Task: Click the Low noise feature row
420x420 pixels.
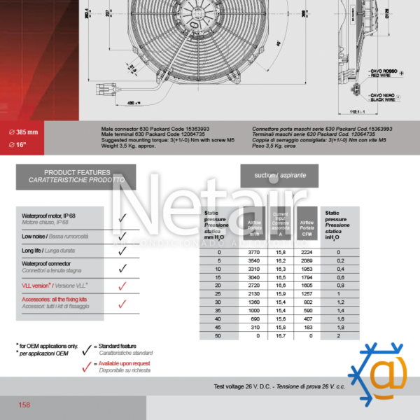Action: (x=60, y=237)
